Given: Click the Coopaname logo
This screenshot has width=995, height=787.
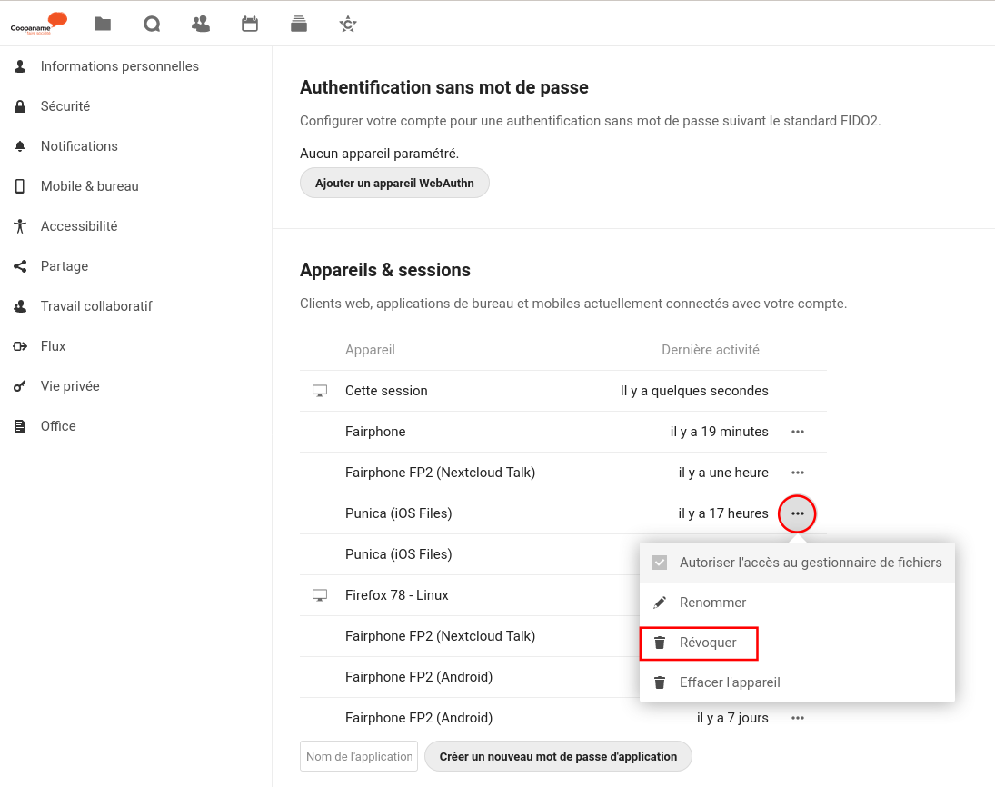Looking at the screenshot, I should click(38, 23).
